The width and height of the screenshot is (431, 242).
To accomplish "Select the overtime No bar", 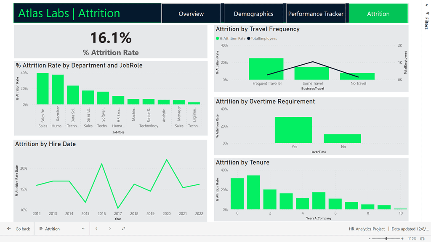I will [x=342, y=139].
